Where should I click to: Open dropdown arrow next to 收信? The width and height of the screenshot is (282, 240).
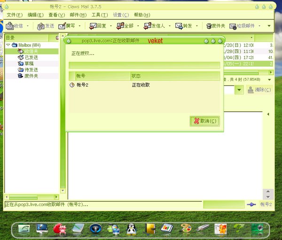(28, 26)
